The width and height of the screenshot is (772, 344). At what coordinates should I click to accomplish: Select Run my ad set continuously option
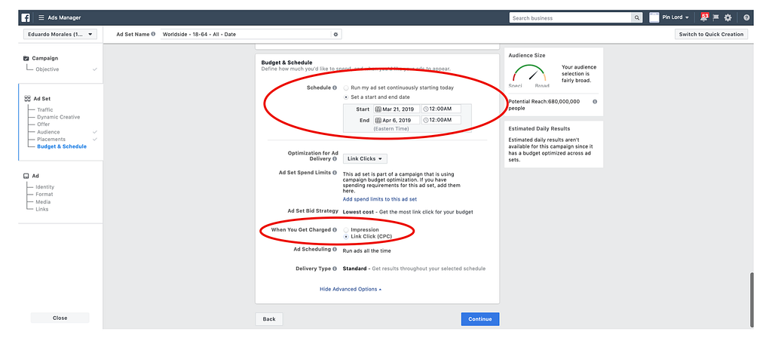click(346, 88)
